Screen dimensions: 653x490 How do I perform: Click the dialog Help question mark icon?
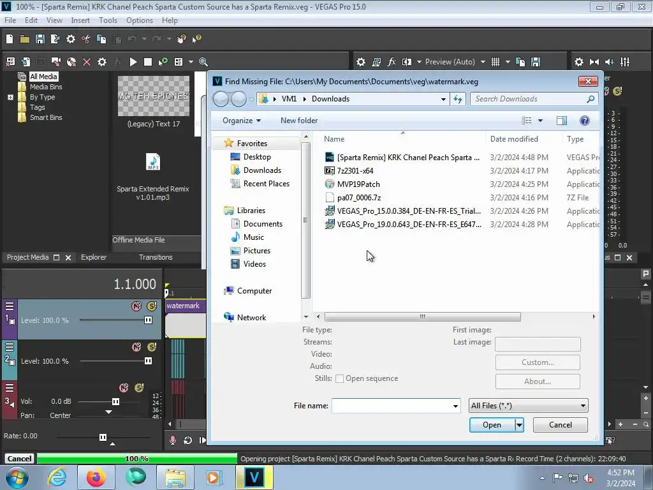point(584,121)
